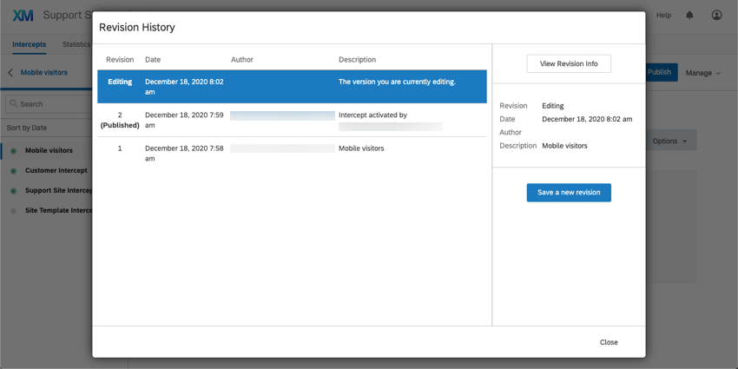
Task: Click Save a new revision button
Action: (569, 193)
